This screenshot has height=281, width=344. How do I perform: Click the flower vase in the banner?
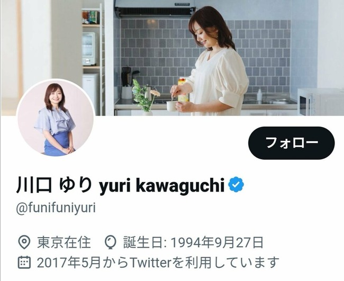click(x=145, y=97)
